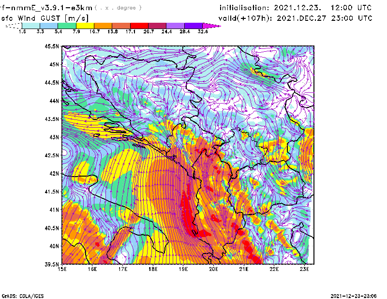Screen dimensions: 387x299
Task: Click the legend value 20.7
Action: [x=149, y=31]
